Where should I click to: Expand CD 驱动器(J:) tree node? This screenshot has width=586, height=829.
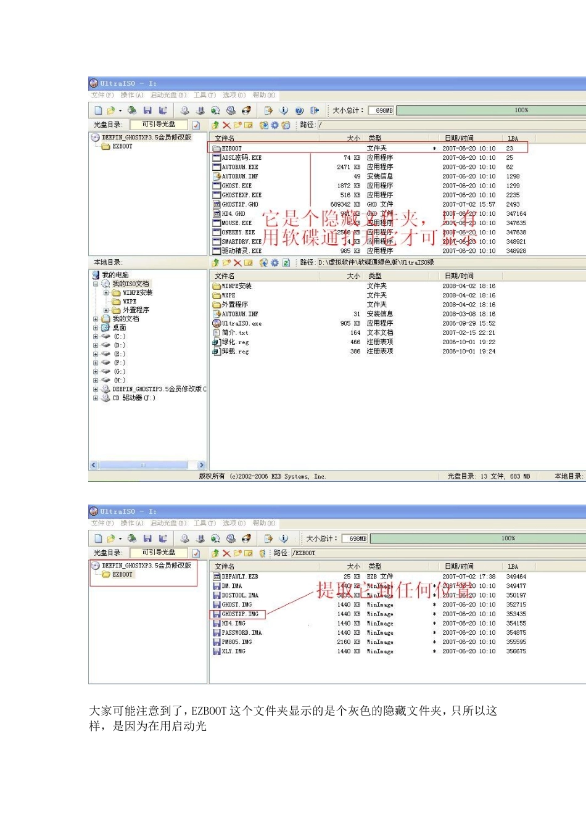pos(96,398)
